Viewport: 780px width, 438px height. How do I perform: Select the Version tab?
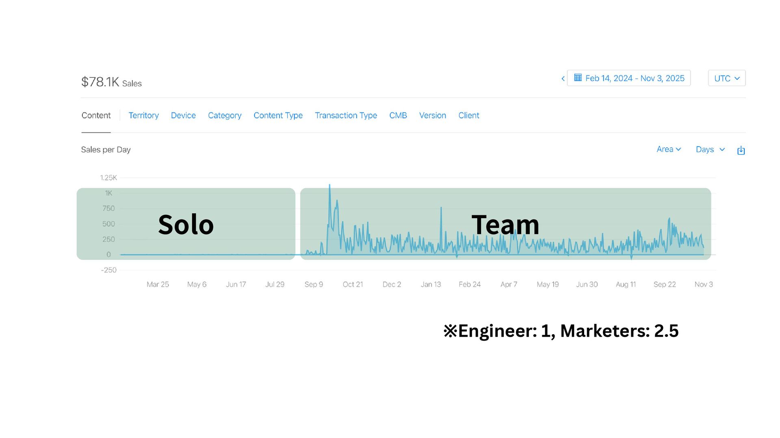point(432,116)
